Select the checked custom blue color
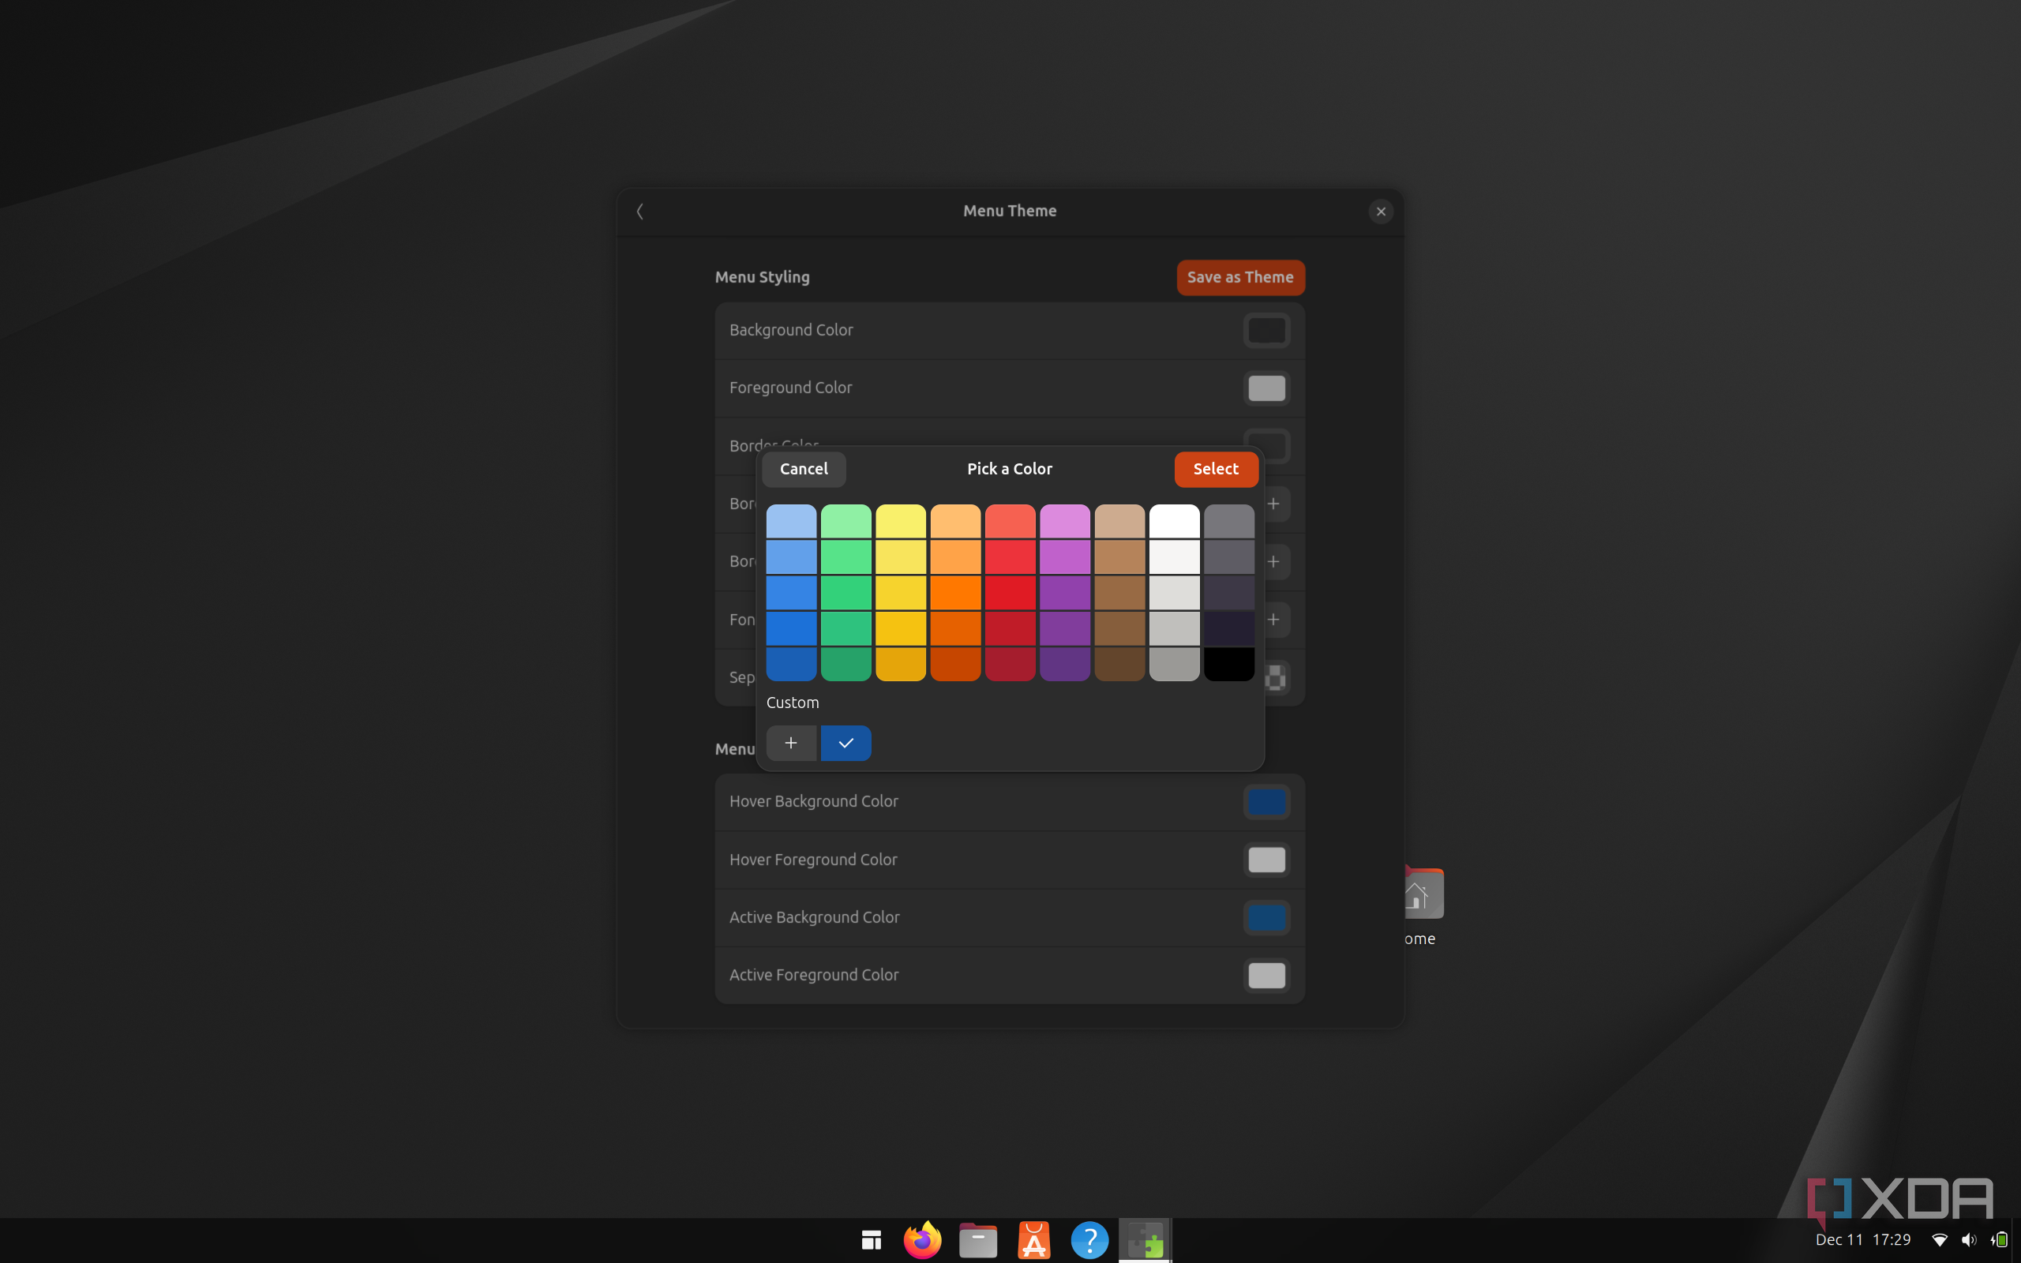Screen dimensions: 2021x1263 (x=846, y=743)
